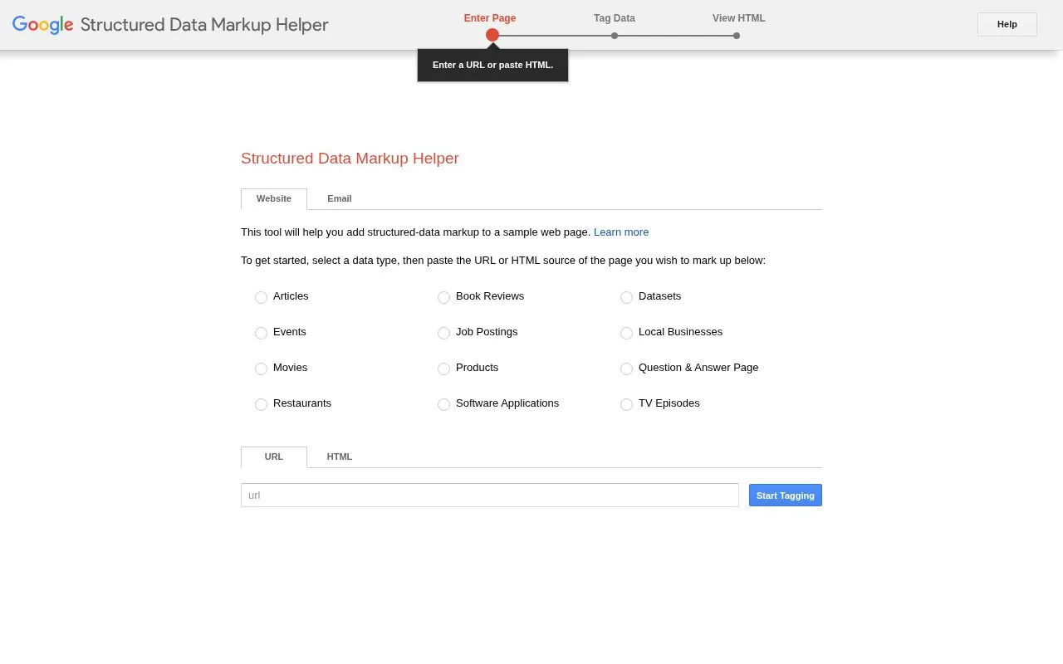Image resolution: width=1063 pixels, height=664 pixels.
Task: Choose Question & Answer Page option
Action: point(626,369)
